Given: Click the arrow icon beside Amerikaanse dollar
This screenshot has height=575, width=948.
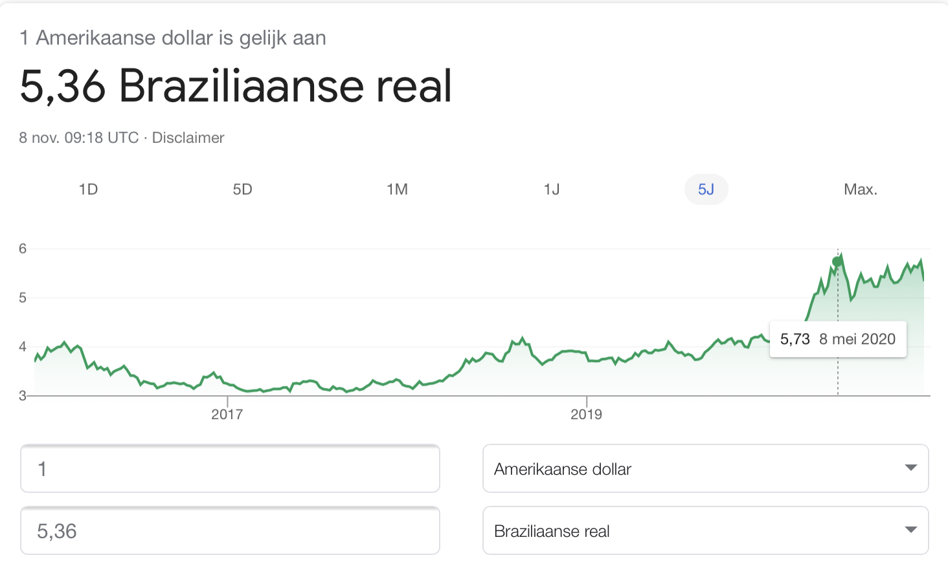Looking at the screenshot, I should (910, 468).
